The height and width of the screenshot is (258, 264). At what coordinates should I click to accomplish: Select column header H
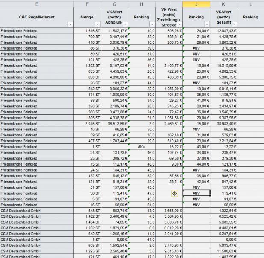[142, 4]
